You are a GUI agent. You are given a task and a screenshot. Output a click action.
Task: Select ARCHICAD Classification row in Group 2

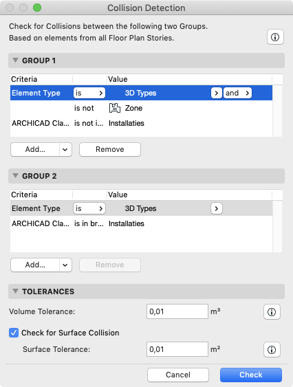[x=141, y=223]
